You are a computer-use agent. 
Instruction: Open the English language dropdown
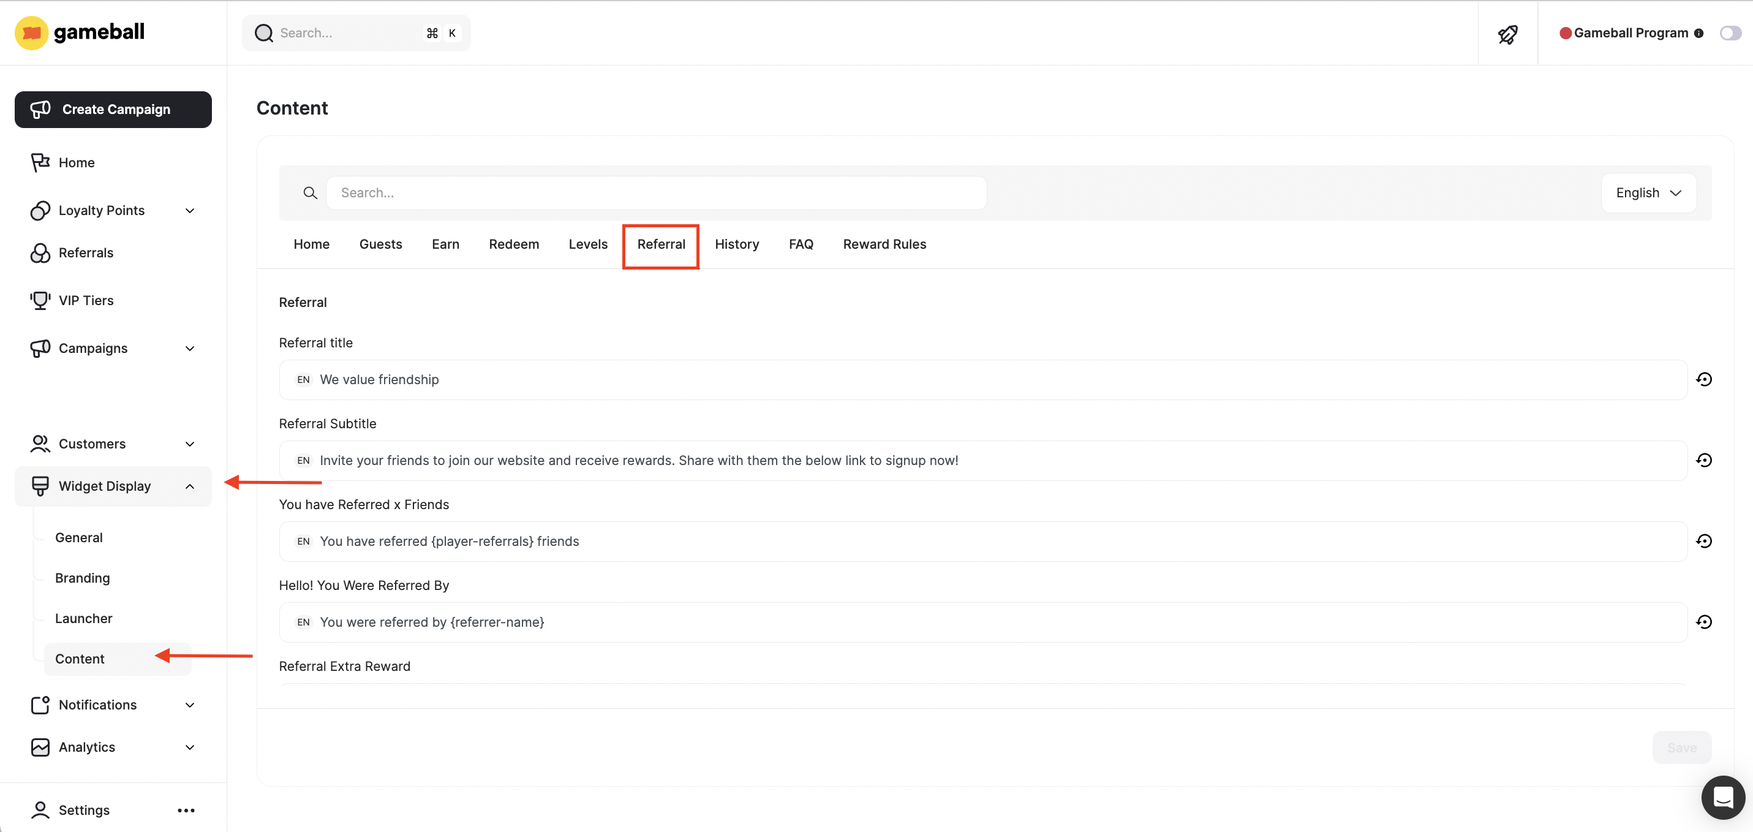1648,192
